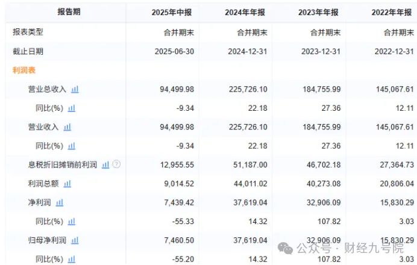This screenshot has width=417, height=265.
Task: Select the 2025-06-30 截止日期 cell
Action: [x=174, y=51]
